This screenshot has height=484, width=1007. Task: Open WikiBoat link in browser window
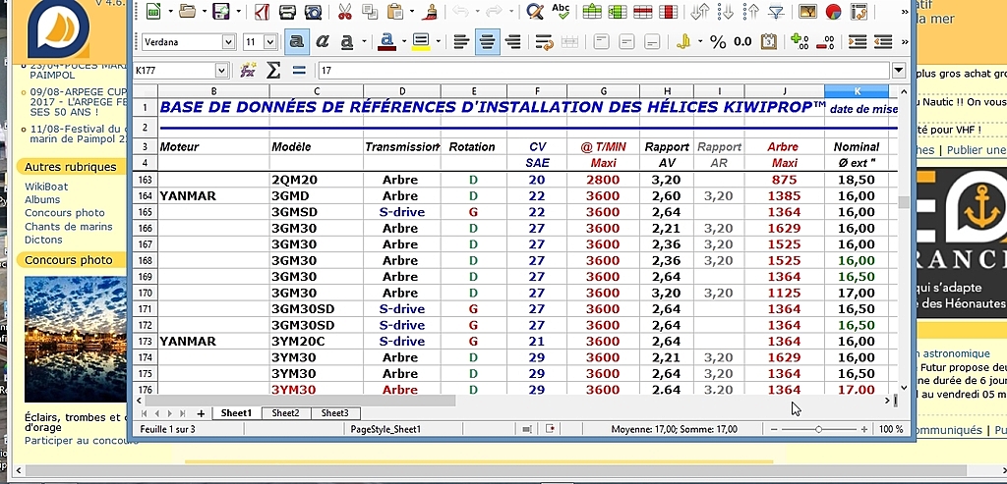click(x=46, y=187)
